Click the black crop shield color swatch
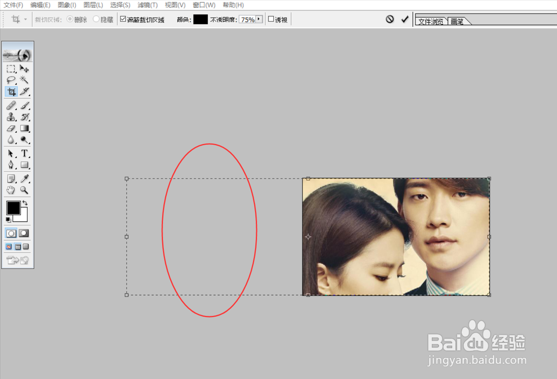The width and height of the screenshot is (557, 379). click(201, 19)
